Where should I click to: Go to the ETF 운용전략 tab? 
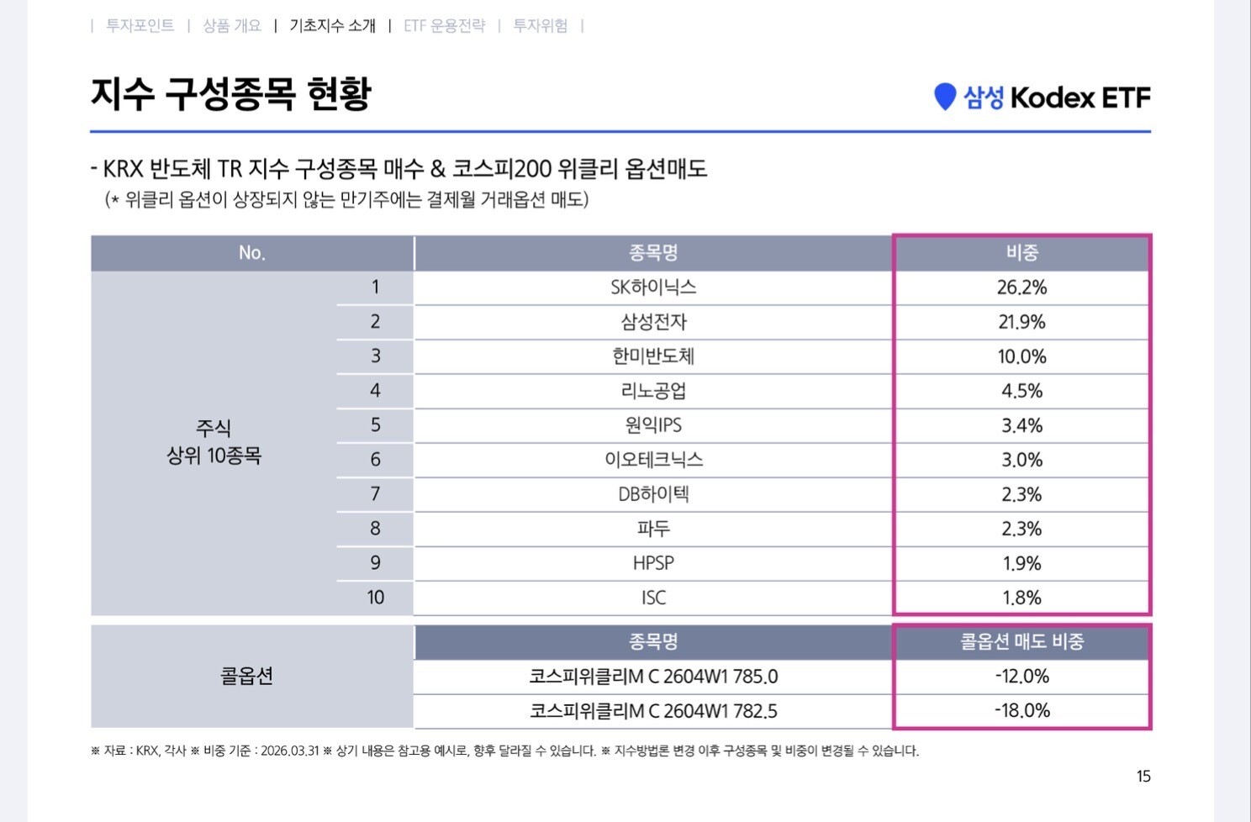click(444, 25)
